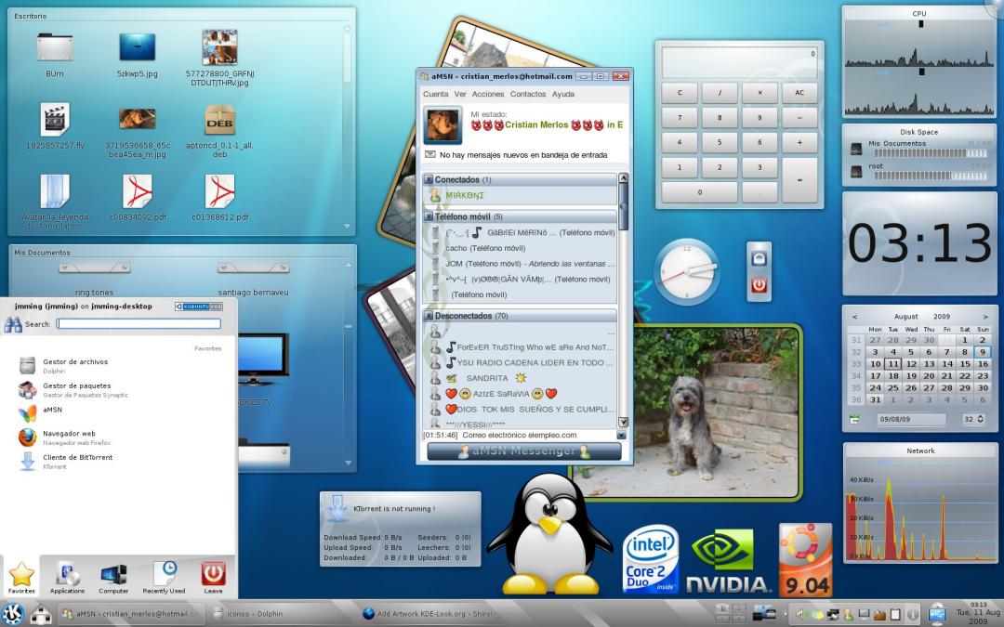Switch to the Recently Used tab
The image size is (1004, 627).
coord(164,577)
